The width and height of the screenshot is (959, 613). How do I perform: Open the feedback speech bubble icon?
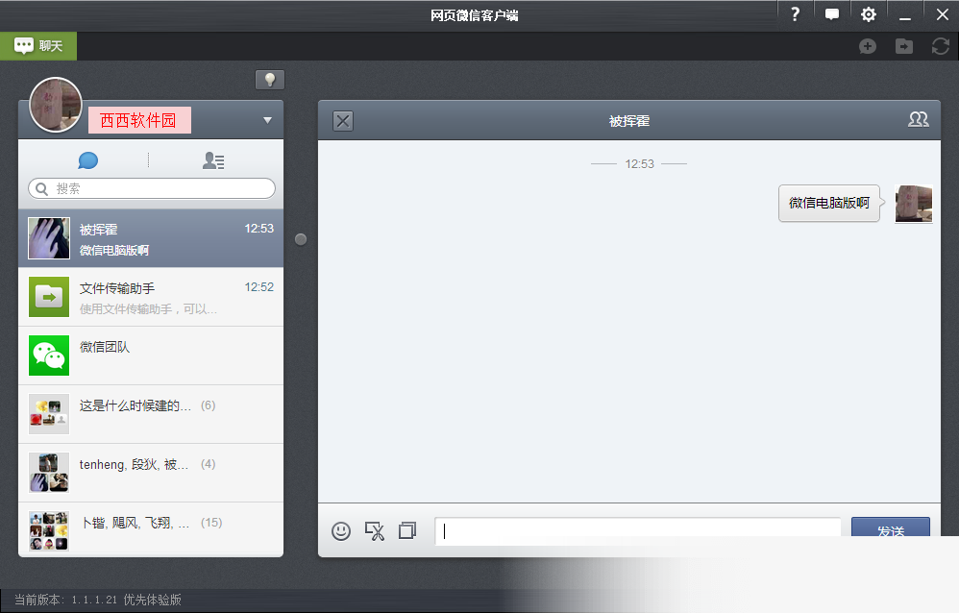[832, 14]
